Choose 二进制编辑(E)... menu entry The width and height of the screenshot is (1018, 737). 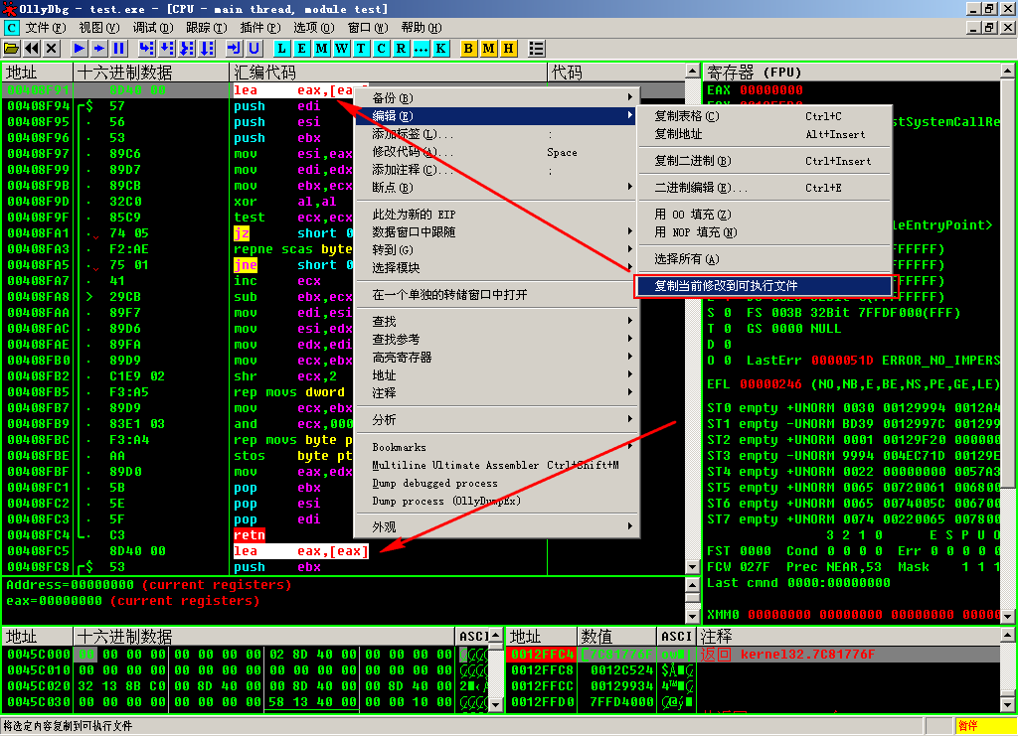coord(764,188)
